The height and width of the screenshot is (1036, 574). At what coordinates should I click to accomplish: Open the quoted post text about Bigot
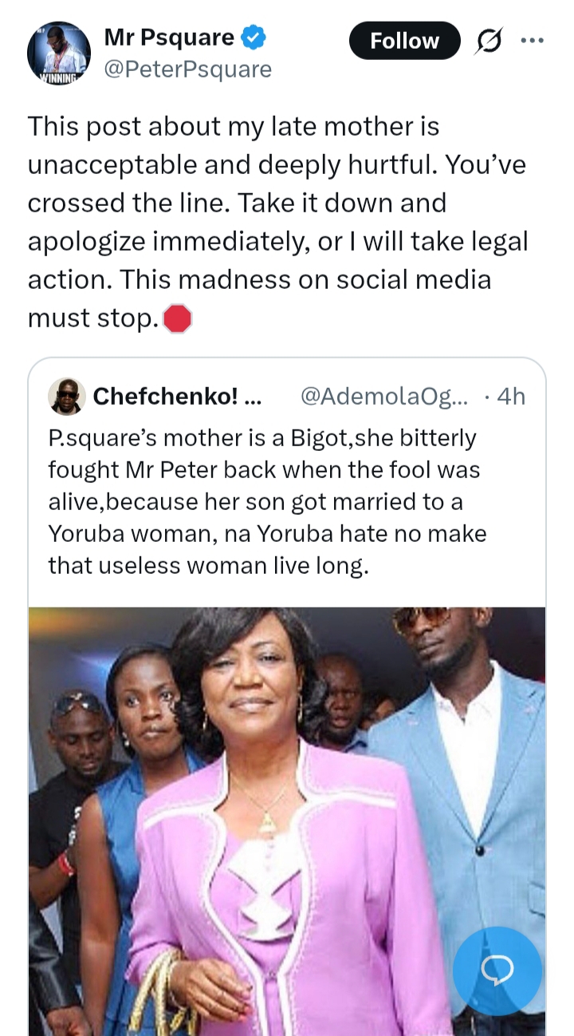point(267,501)
